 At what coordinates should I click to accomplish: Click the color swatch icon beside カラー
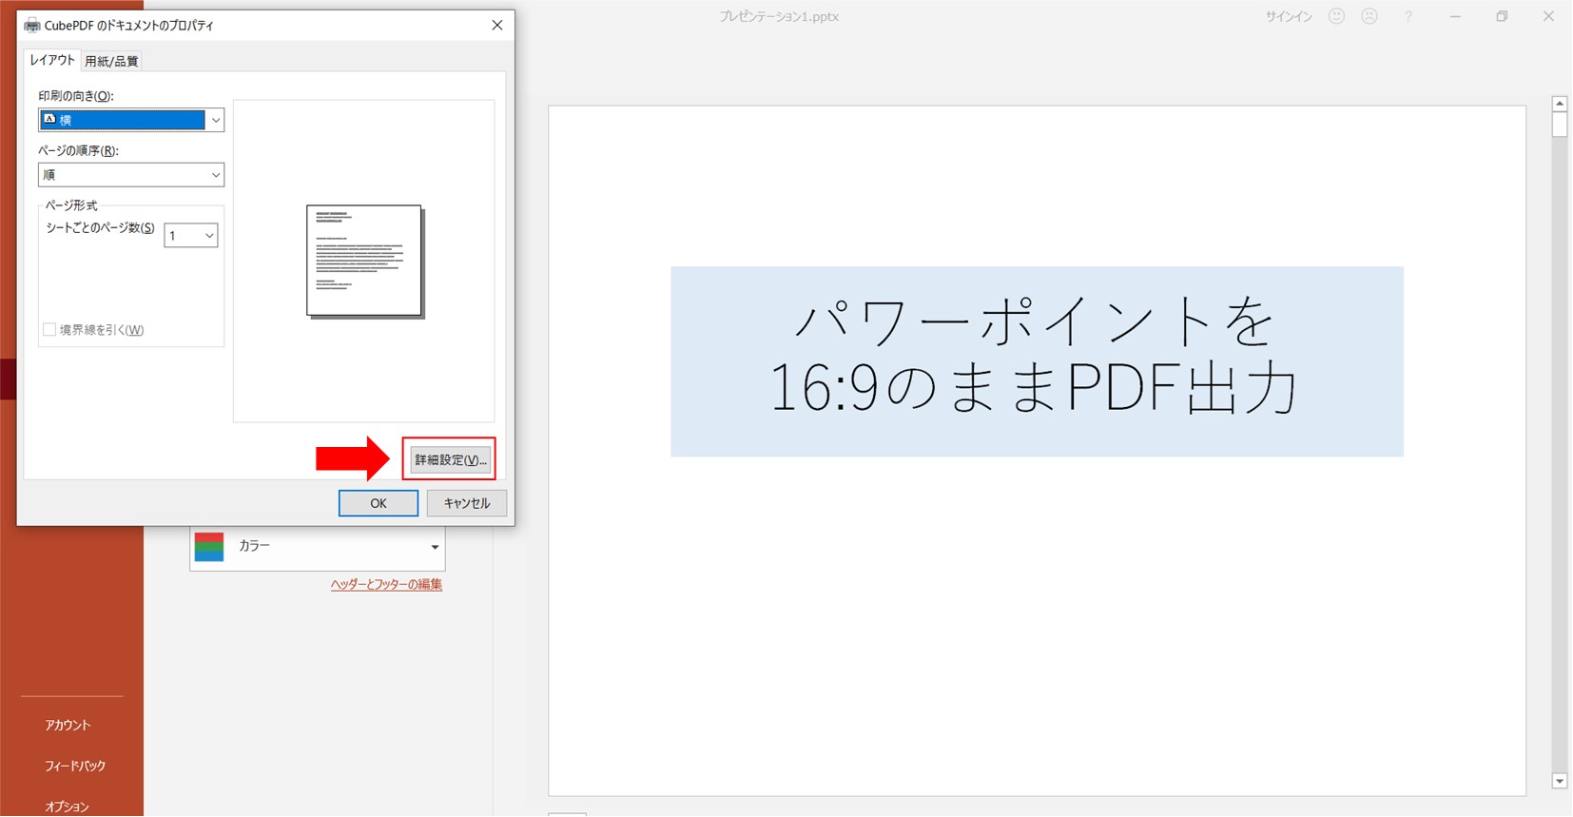pyautogui.click(x=209, y=547)
